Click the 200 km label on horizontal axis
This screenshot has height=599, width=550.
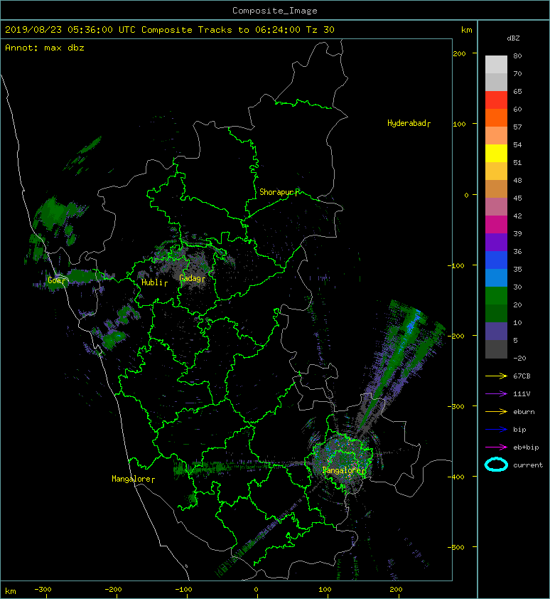pos(396,590)
